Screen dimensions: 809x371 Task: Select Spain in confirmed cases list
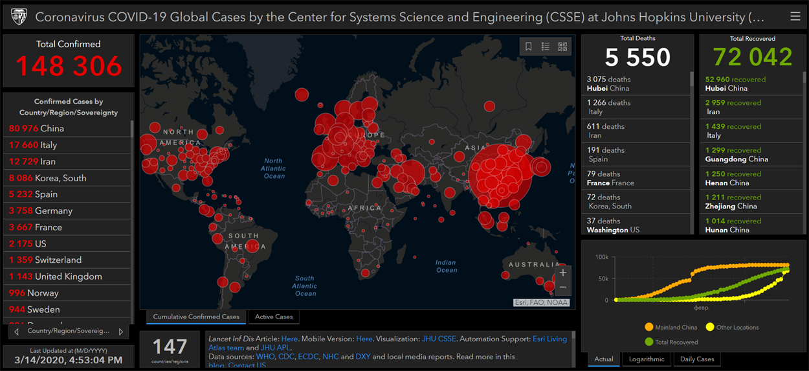[67, 194]
